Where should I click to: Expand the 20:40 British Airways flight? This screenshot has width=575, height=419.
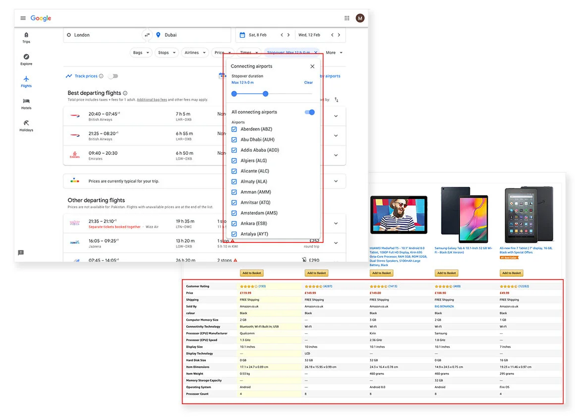[x=336, y=116]
